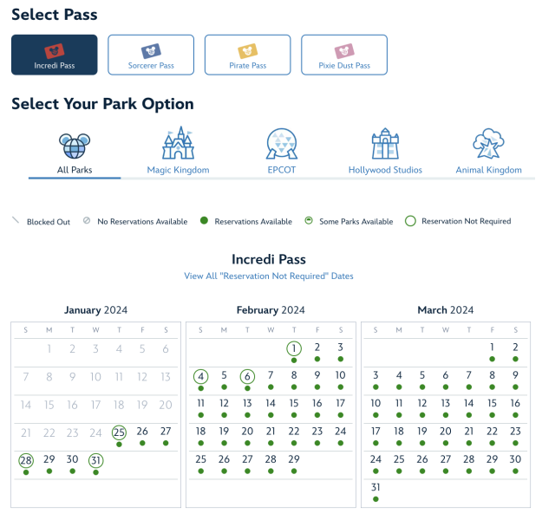Select the Animal Kingdom tree icon
This screenshot has height=520, width=542.
488,144
